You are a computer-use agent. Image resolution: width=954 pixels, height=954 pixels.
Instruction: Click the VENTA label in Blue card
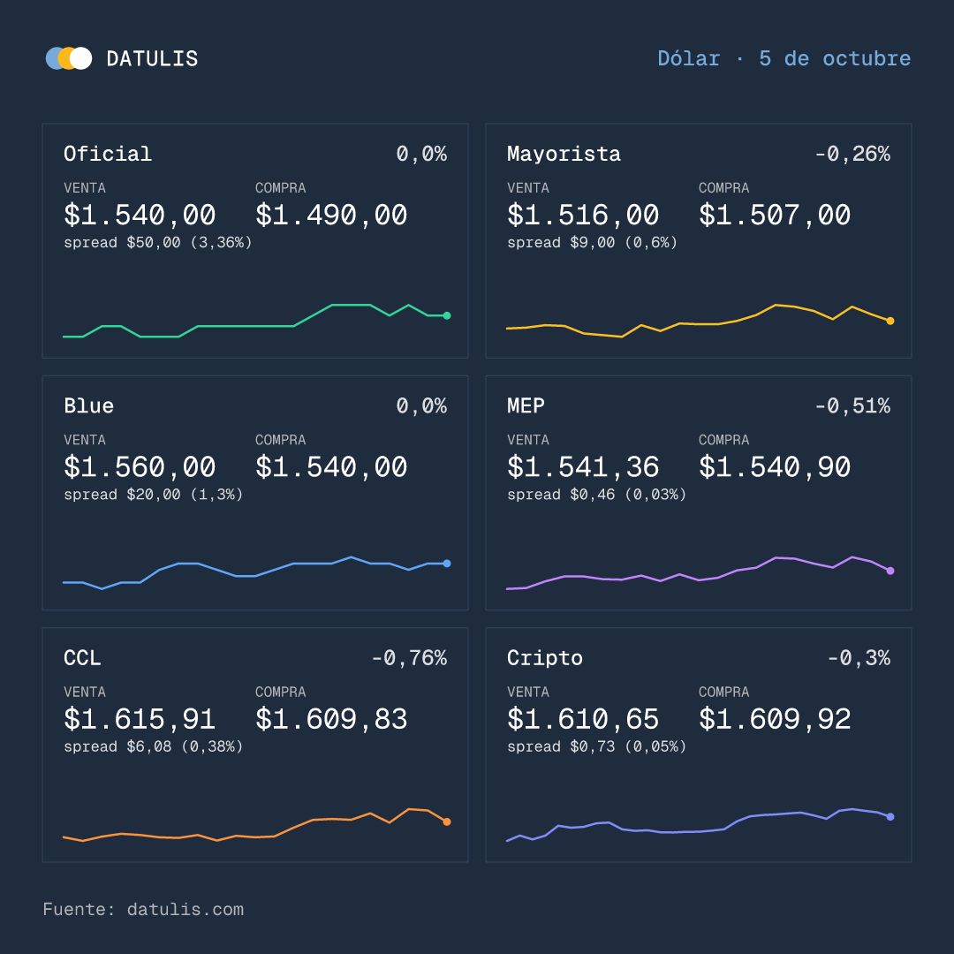[85, 439]
